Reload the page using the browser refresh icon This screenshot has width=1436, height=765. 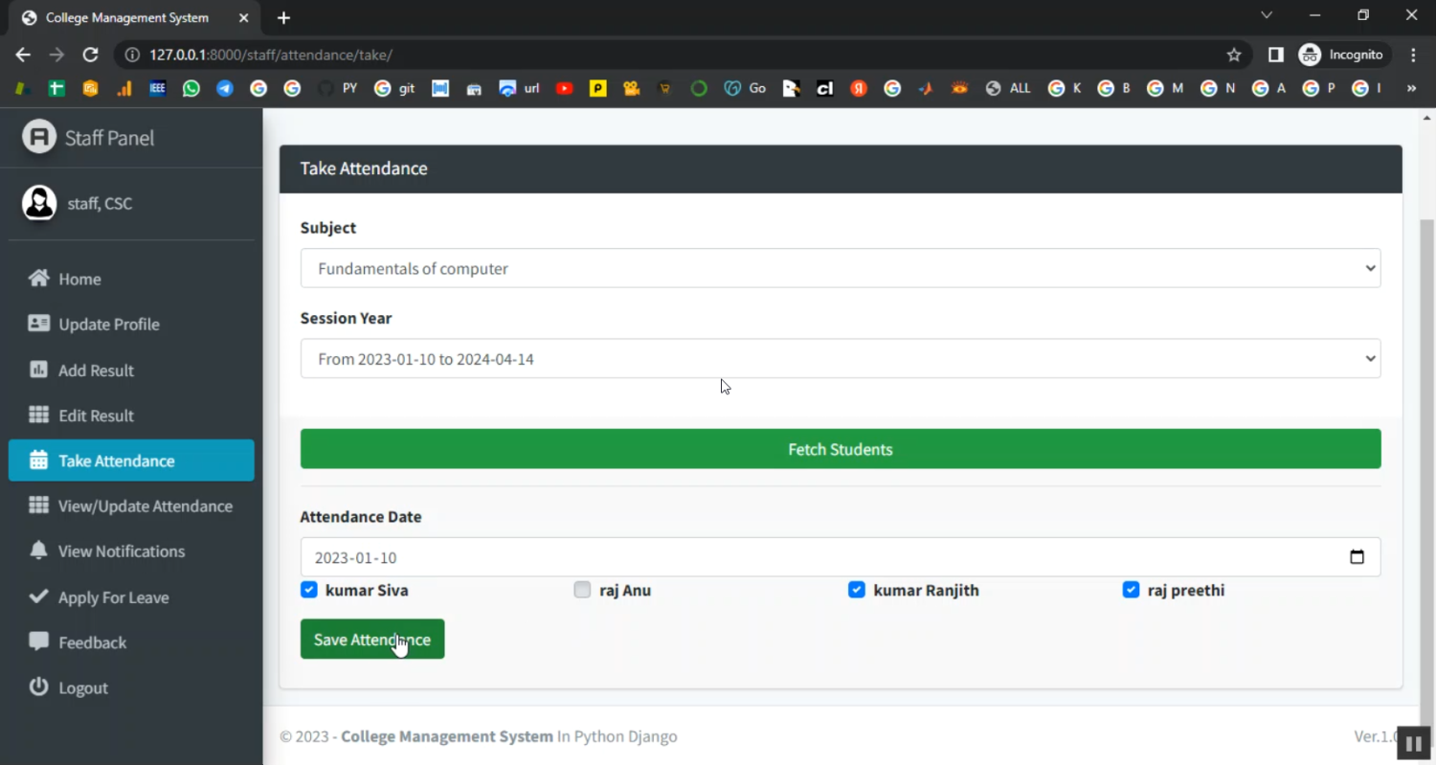click(x=90, y=56)
